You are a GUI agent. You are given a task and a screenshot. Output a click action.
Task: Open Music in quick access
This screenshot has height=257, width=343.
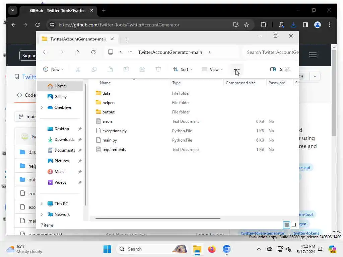[60, 172]
